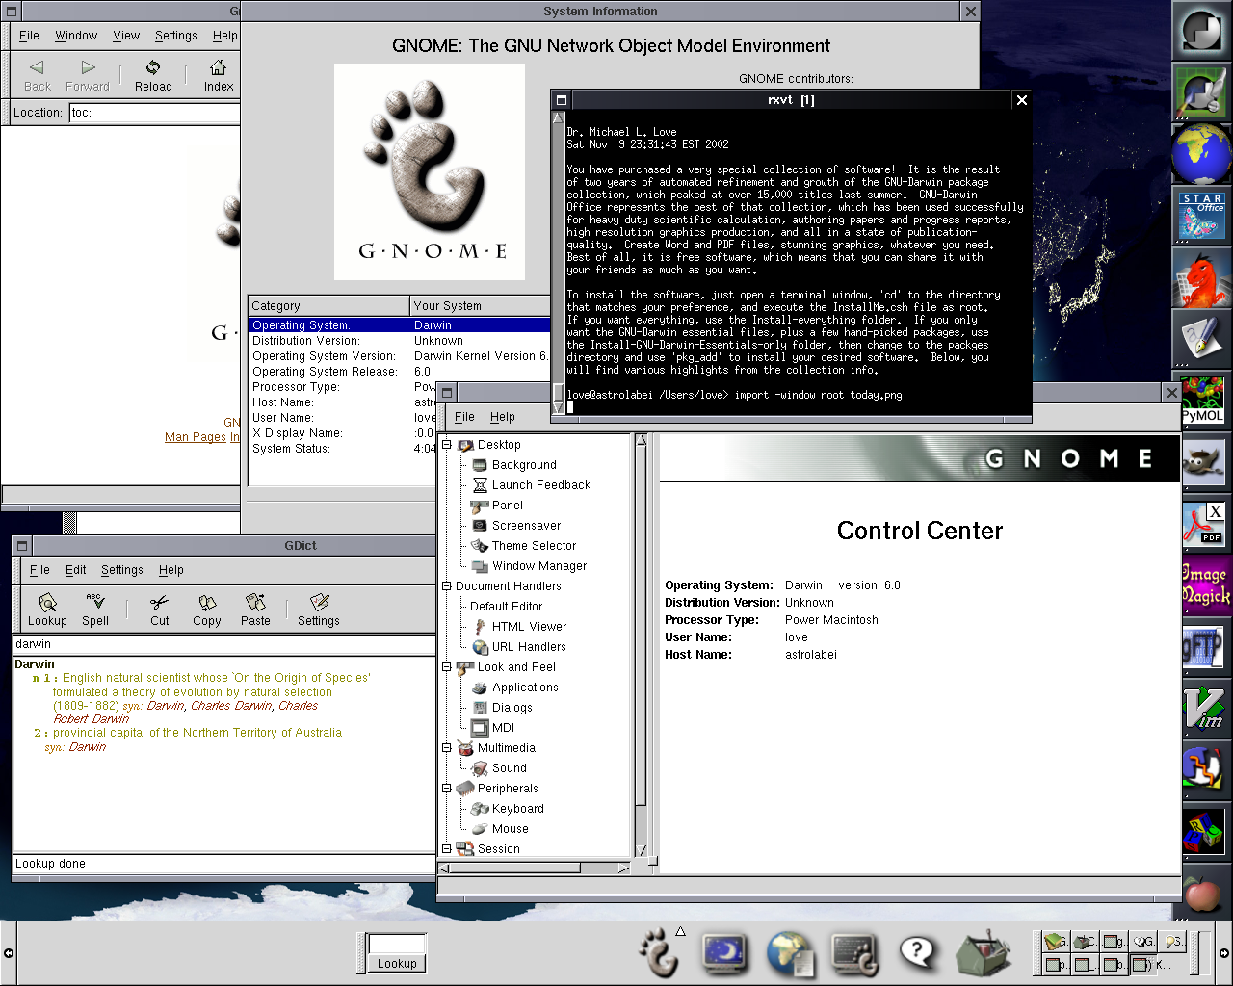Open Window menu in help browser
The height and width of the screenshot is (986, 1233).
tap(76, 36)
